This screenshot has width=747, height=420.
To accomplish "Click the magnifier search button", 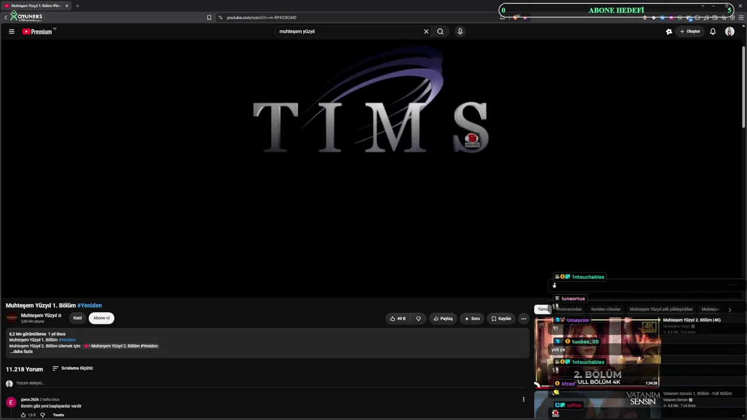I will click(x=441, y=32).
